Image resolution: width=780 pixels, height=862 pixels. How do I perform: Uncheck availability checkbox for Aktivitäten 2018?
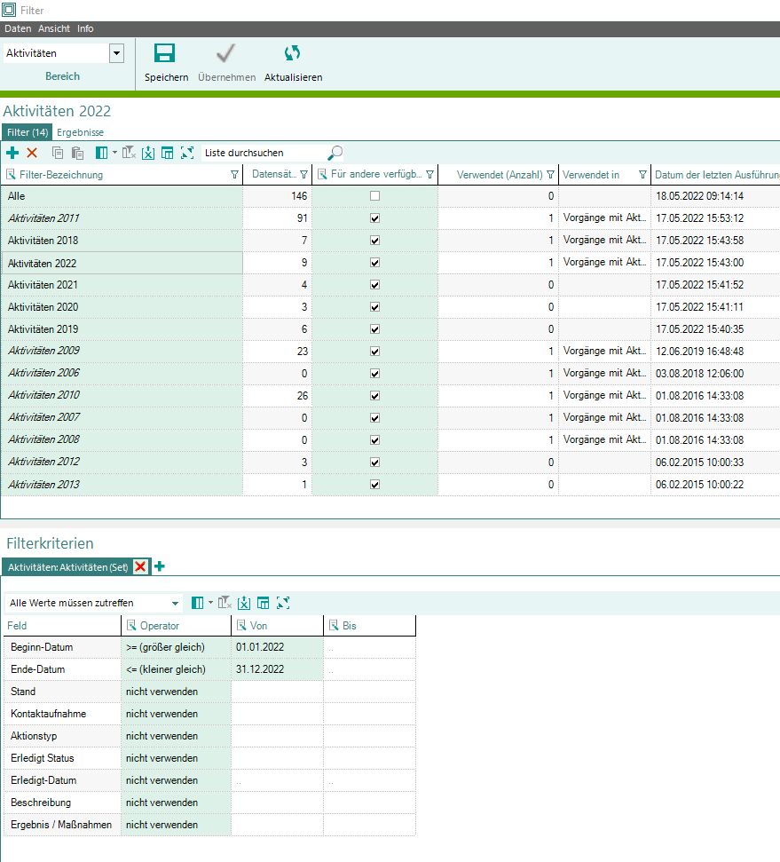(x=374, y=241)
